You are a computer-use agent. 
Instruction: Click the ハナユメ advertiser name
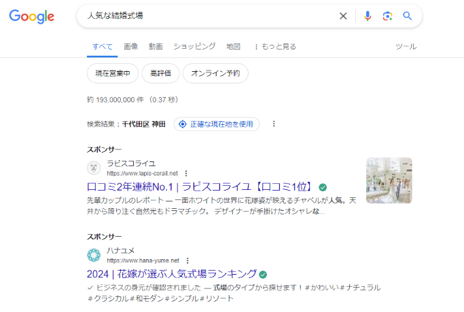(x=120, y=250)
